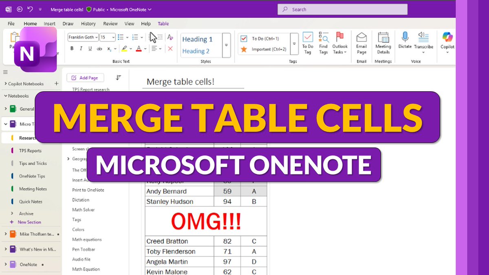Open the Meeting Notes section

pyautogui.click(x=33, y=189)
